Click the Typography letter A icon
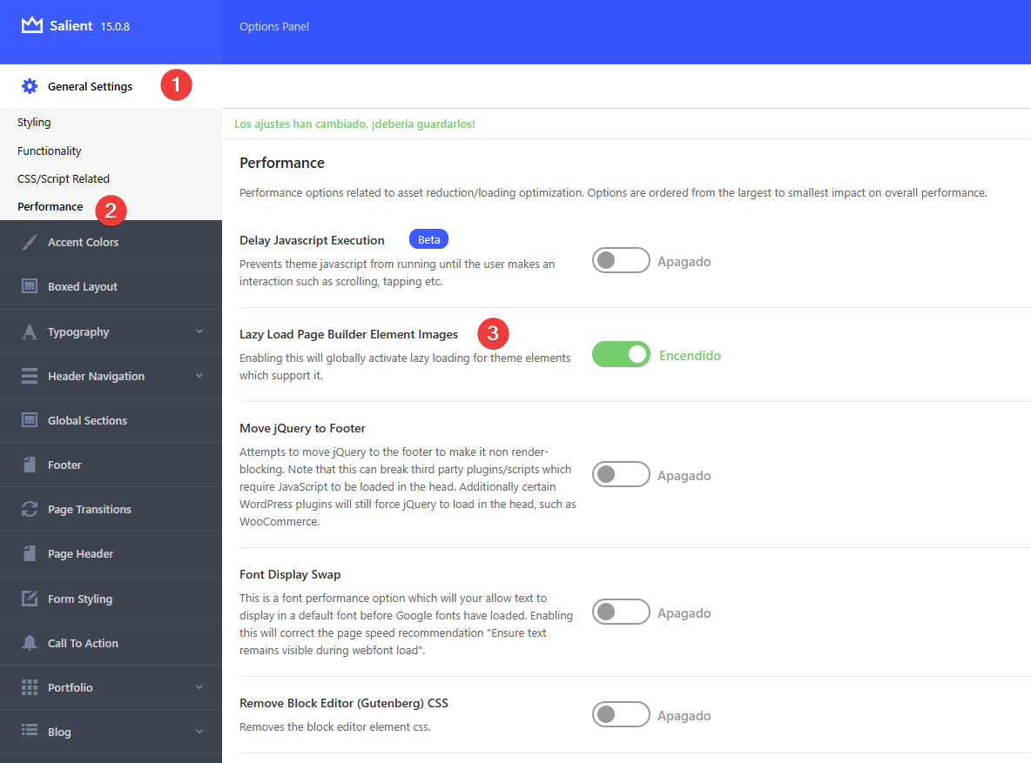 pos(30,331)
